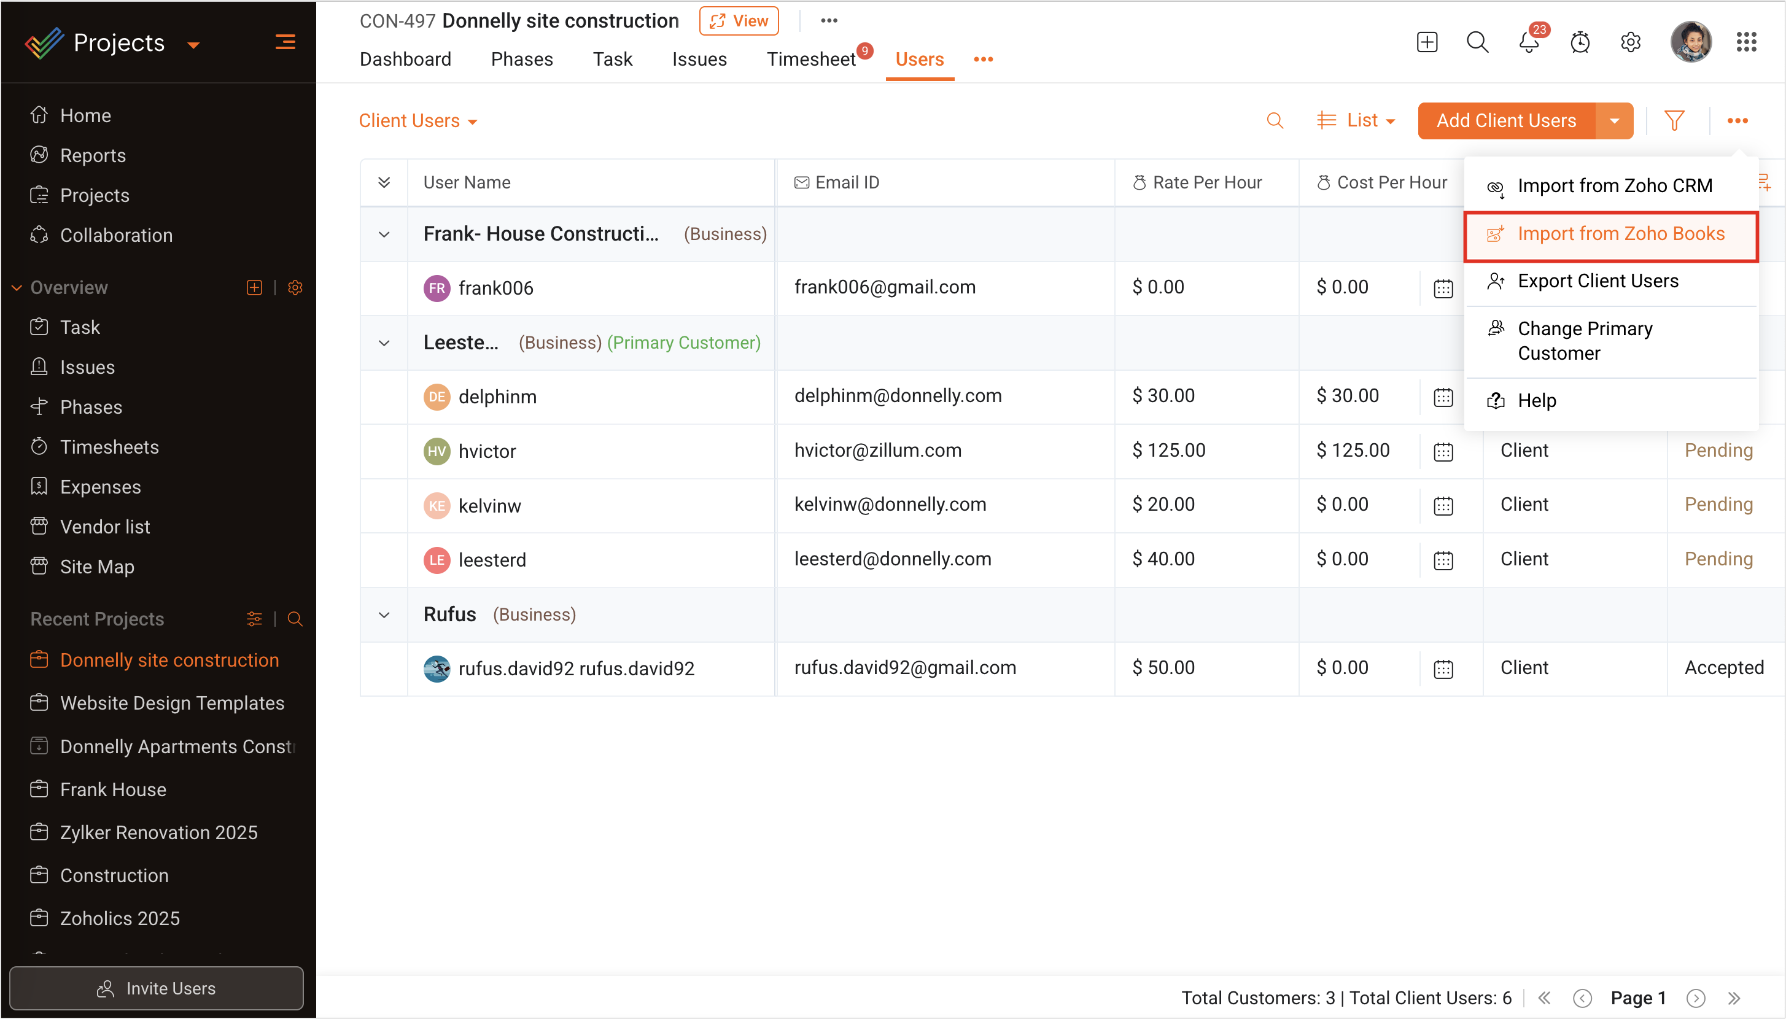The width and height of the screenshot is (1786, 1019).
Task: Expand the Add Client Users arrow dropdown
Action: point(1614,120)
